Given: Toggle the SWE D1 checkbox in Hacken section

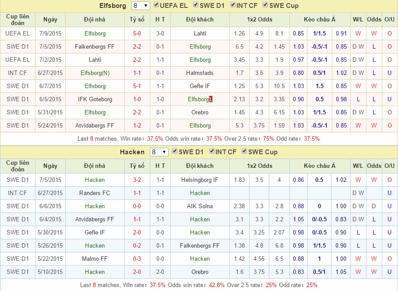Looking at the screenshot, I should tap(175, 151).
